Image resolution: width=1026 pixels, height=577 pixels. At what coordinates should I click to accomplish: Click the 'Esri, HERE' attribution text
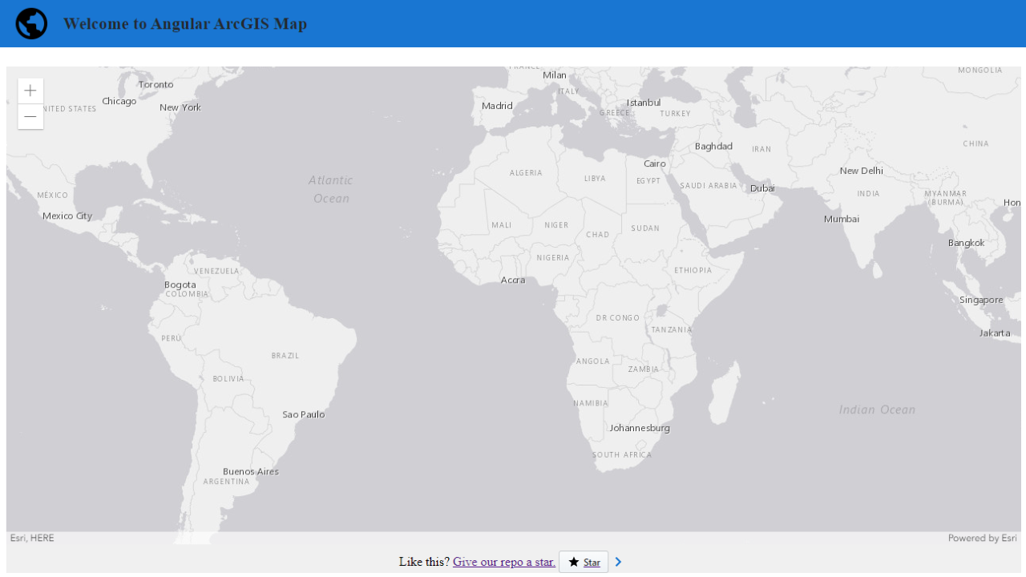[32, 539]
